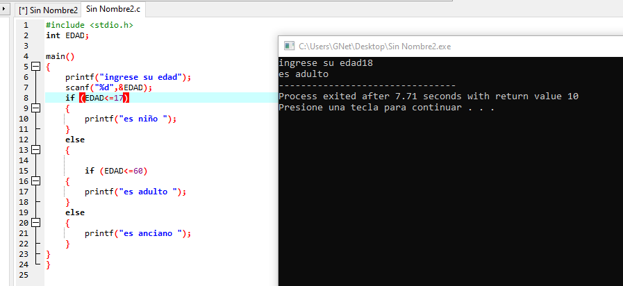Click line number 14 in the gutter
This screenshot has height=286, width=623.
click(x=24, y=160)
